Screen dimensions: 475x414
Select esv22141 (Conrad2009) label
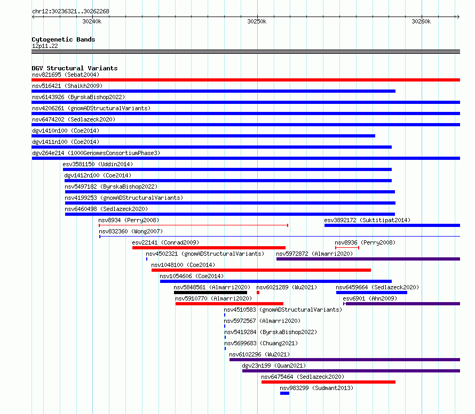click(x=165, y=242)
